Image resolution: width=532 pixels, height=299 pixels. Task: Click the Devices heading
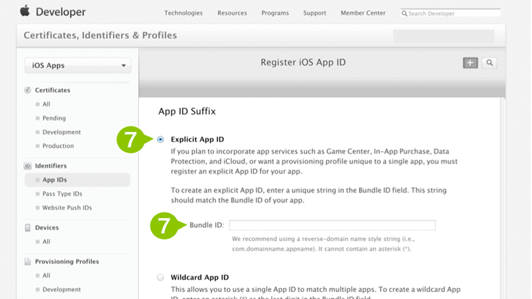pyautogui.click(x=47, y=227)
